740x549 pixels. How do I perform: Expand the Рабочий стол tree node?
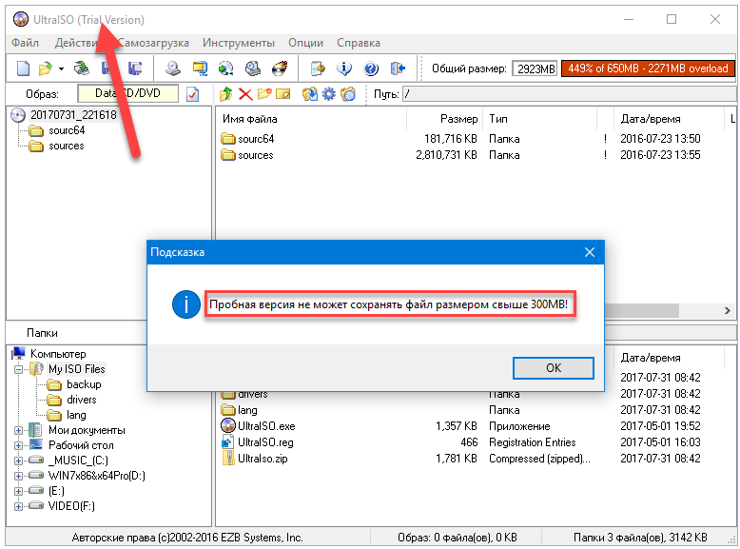click(x=18, y=445)
